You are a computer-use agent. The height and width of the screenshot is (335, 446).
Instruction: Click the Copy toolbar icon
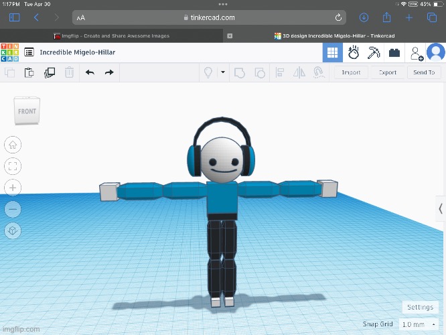coord(10,72)
